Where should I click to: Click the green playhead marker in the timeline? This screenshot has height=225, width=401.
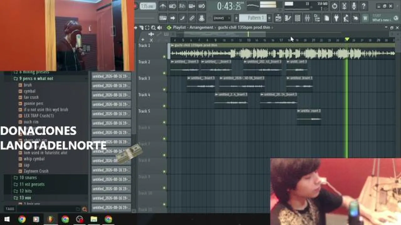(x=347, y=39)
